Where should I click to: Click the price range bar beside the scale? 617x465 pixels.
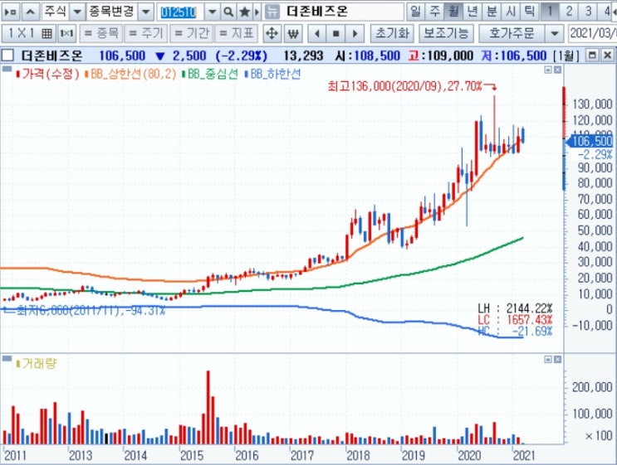(x=564, y=138)
